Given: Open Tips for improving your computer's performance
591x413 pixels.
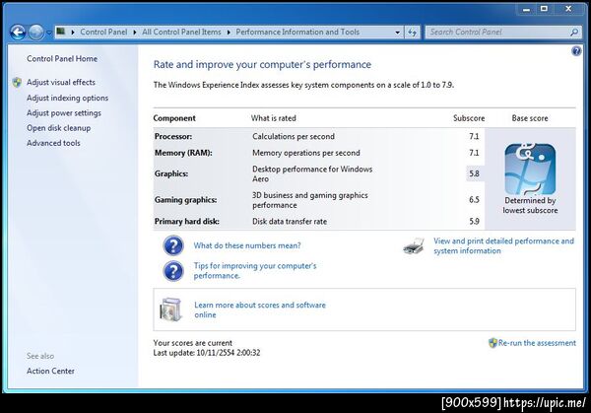Looking at the screenshot, I should 255,271.
